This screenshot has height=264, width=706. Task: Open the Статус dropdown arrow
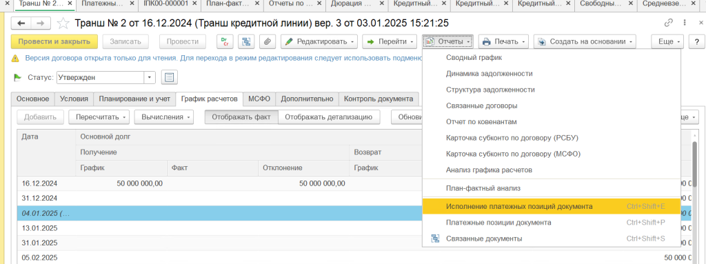150,77
